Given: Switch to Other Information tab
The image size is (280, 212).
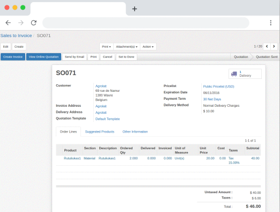Looking at the screenshot, I should coord(135,132).
